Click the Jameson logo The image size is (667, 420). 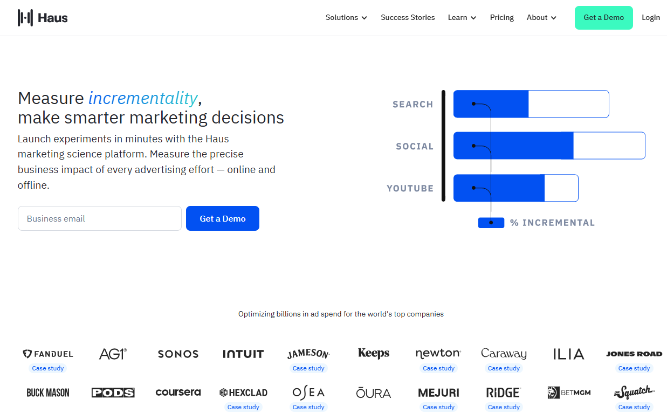pyautogui.click(x=308, y=354)
